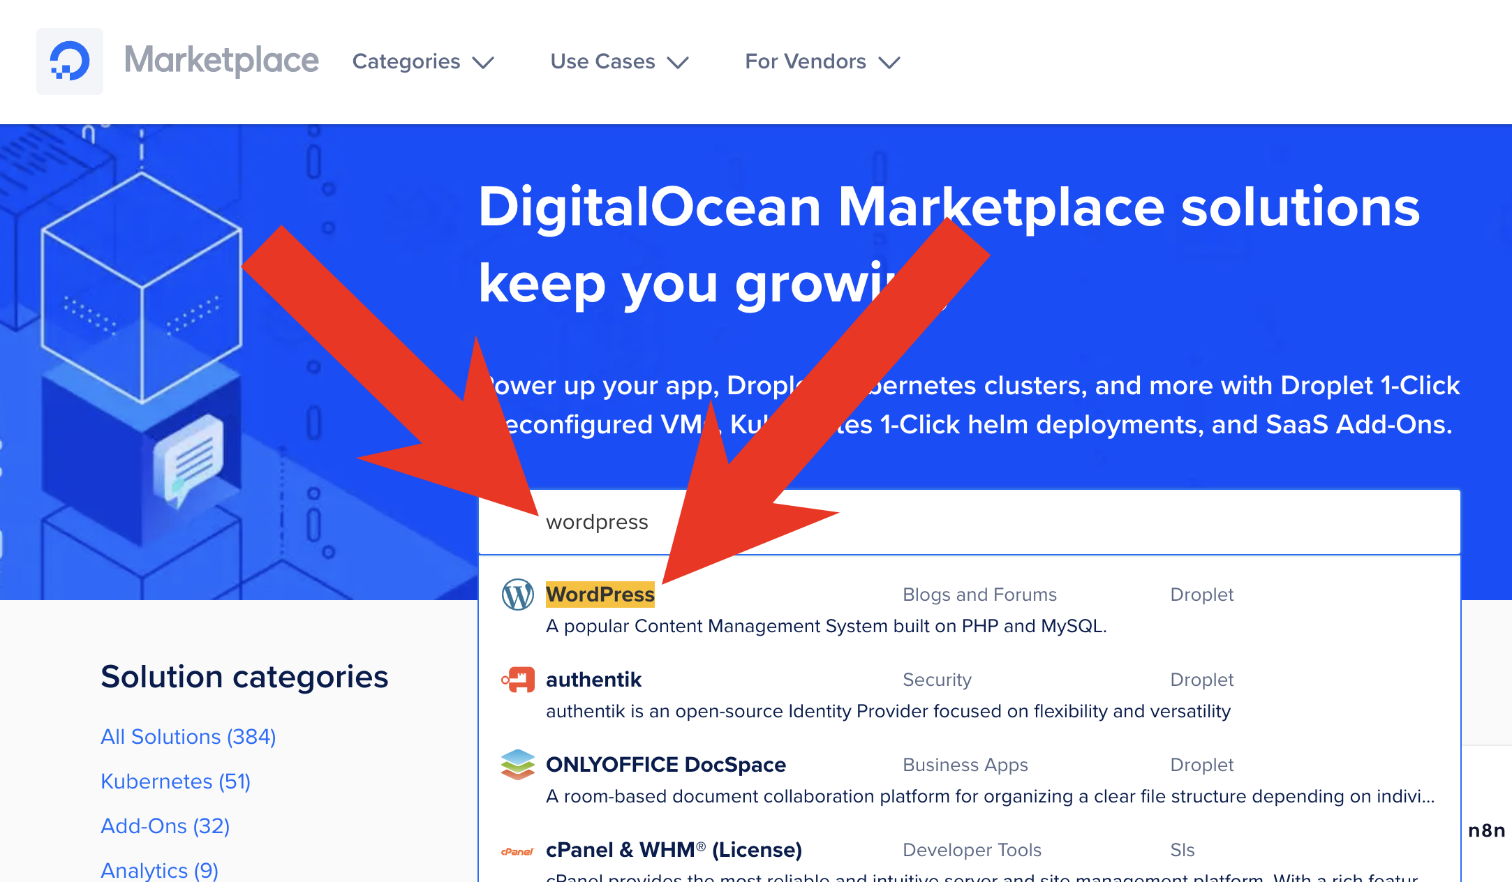The width and height of the screenshot is (1512, 882).
Task: Open Kubernetes (51) category link
Action: tap(175, 782)
